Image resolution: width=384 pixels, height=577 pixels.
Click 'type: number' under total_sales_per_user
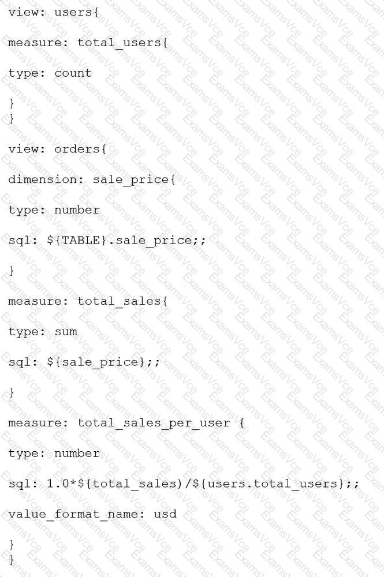click(x=54, y=454)
